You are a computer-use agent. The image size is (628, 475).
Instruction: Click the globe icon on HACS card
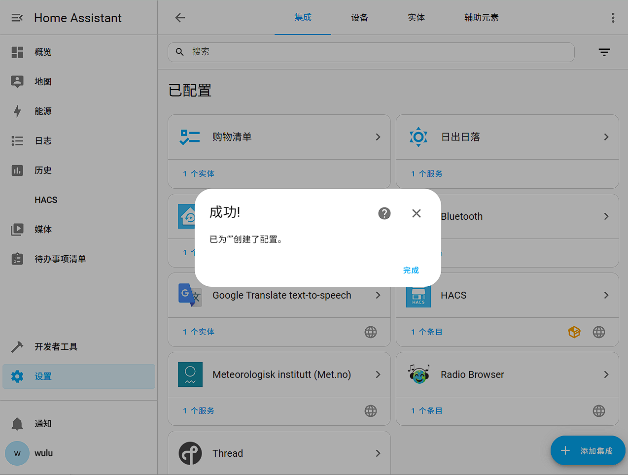tap(599, 332)
